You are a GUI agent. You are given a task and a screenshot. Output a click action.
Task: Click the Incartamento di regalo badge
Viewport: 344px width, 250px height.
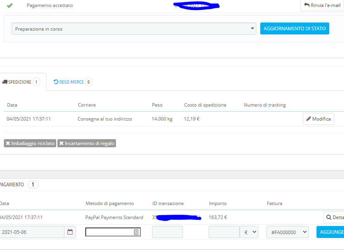tap(86, 143)
